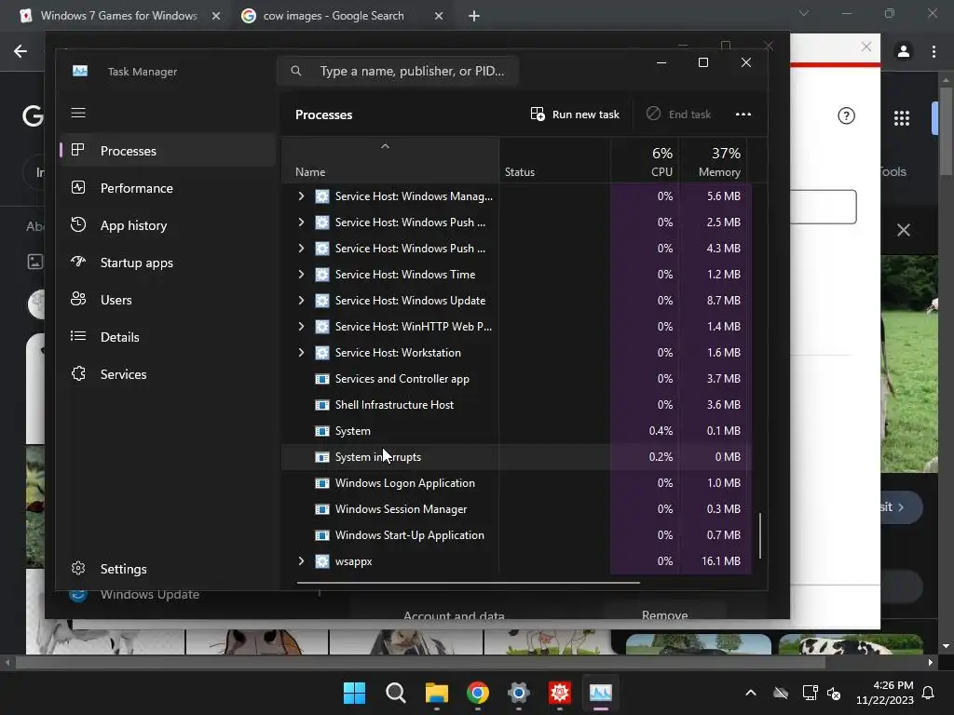Expand first Service Host: Windows Push row
The image size is (954, 715).
(x=301, y=222)
